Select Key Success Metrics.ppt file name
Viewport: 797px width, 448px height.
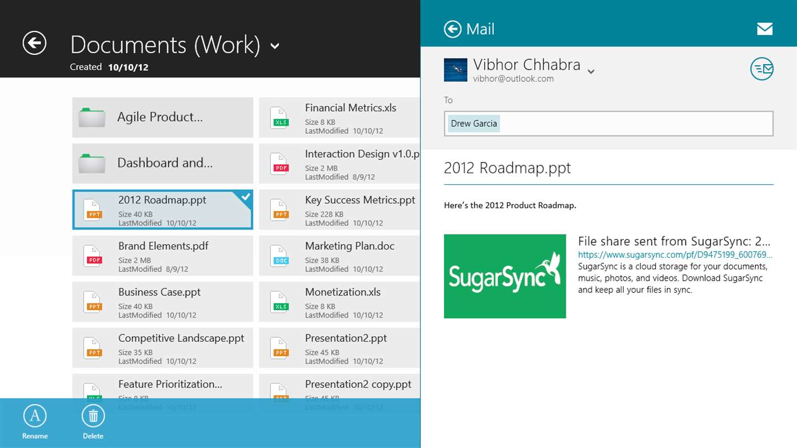[360, 200]
